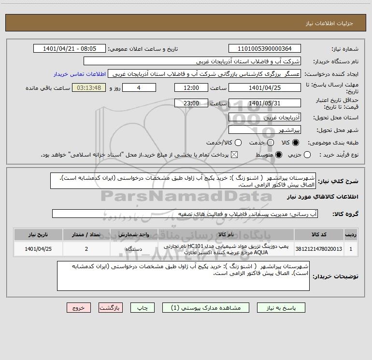372x360 pixels.
Task: Click the quantity cell showing 2
Action: 86,249
